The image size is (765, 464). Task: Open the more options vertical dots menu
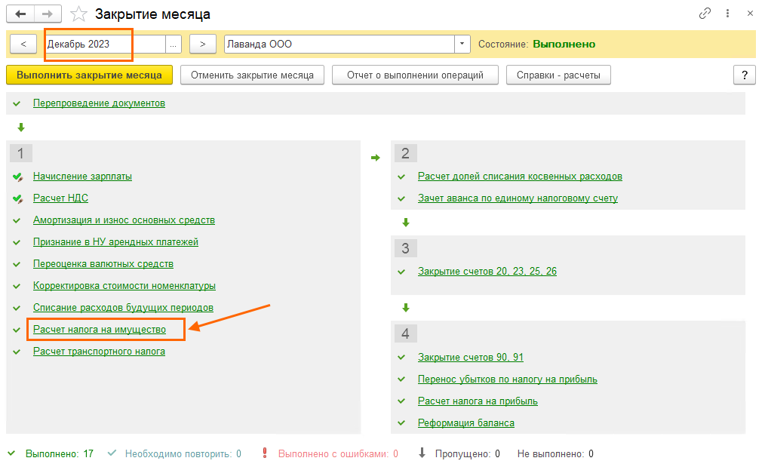click(728, 14)
